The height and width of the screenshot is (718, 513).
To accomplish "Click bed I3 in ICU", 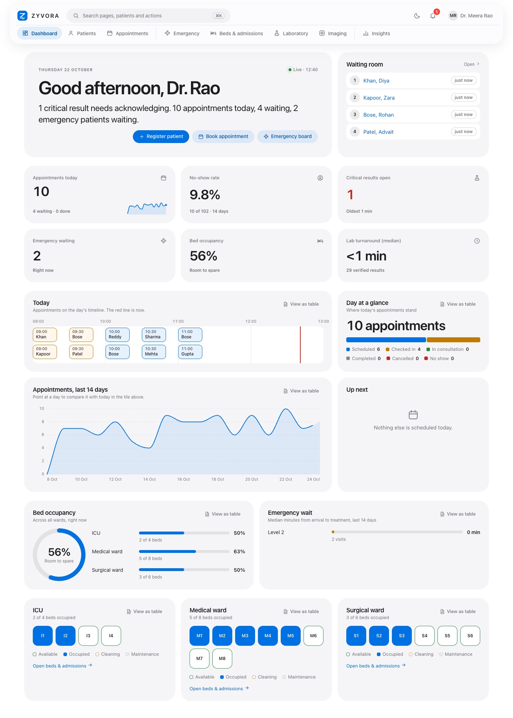I will (88, 636).
